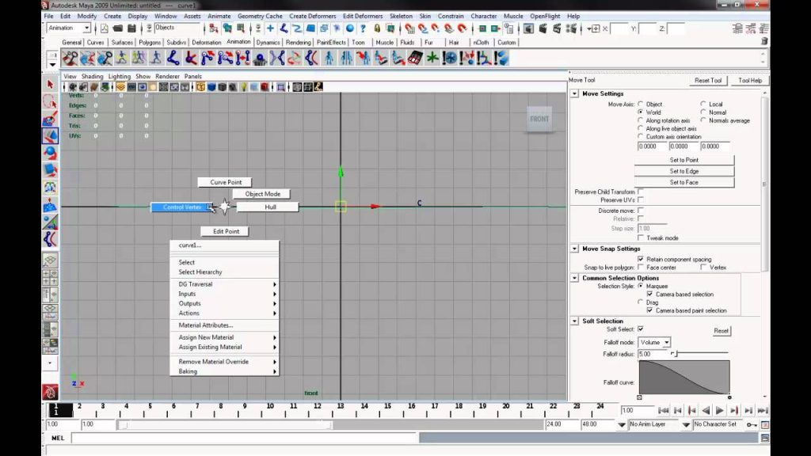The height and width of the screenshot is (456, 811).
Task: Choose Hull in marking menu
Action: pos(268,207)
